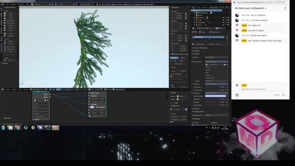
Task: Open Windows Start menu
Action: (3, 128)
